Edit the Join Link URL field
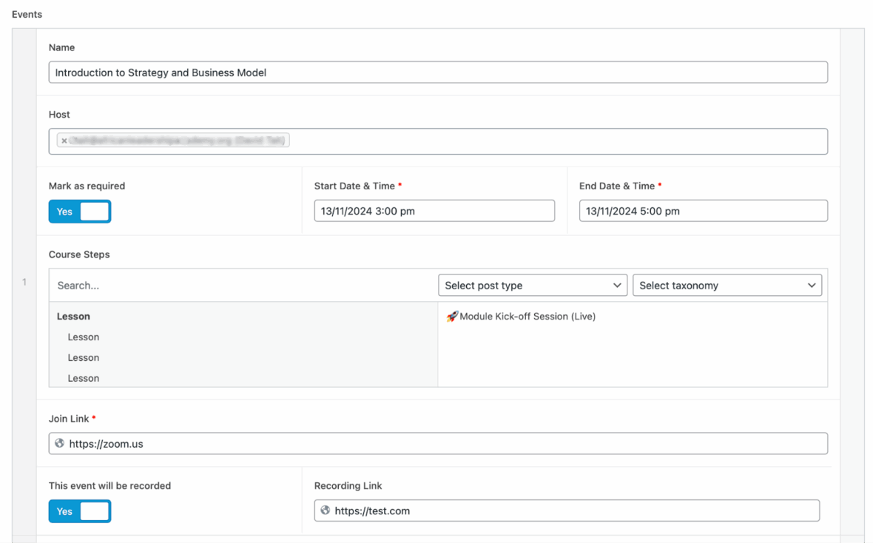This screenshot has width=873, height=543. click(438, 443)
